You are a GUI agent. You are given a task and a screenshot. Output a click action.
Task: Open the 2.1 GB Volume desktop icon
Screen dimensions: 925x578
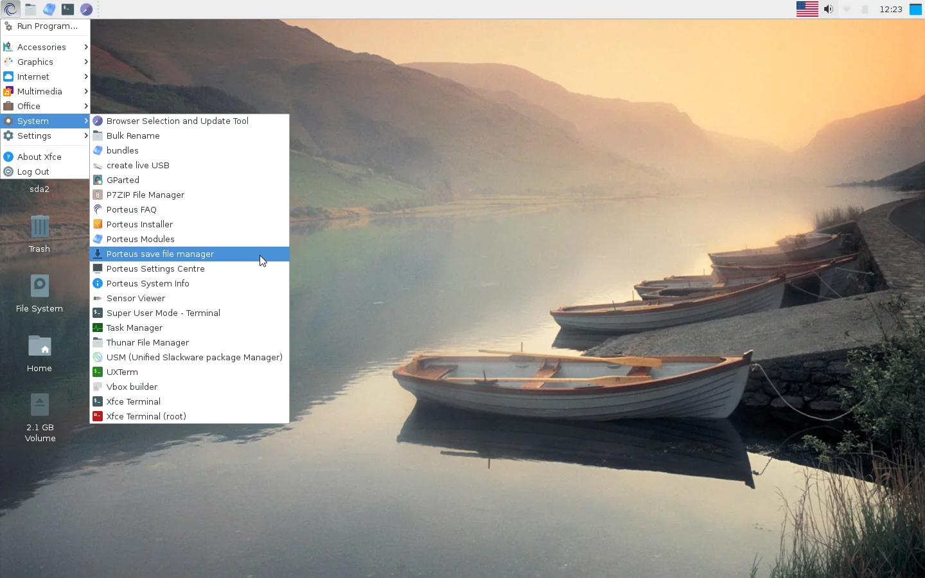click(39, 405)
